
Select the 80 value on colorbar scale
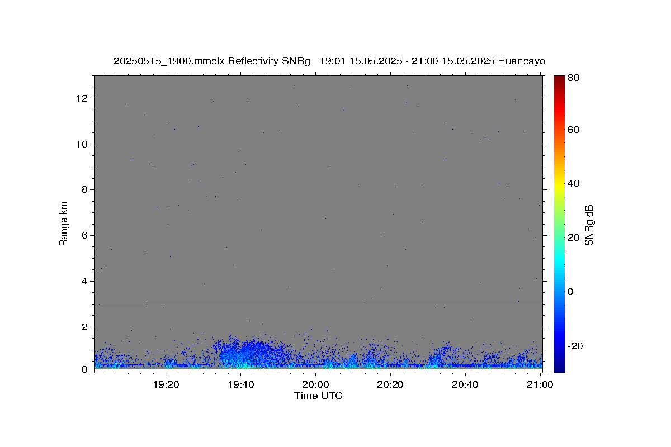(x=574, y=79)
